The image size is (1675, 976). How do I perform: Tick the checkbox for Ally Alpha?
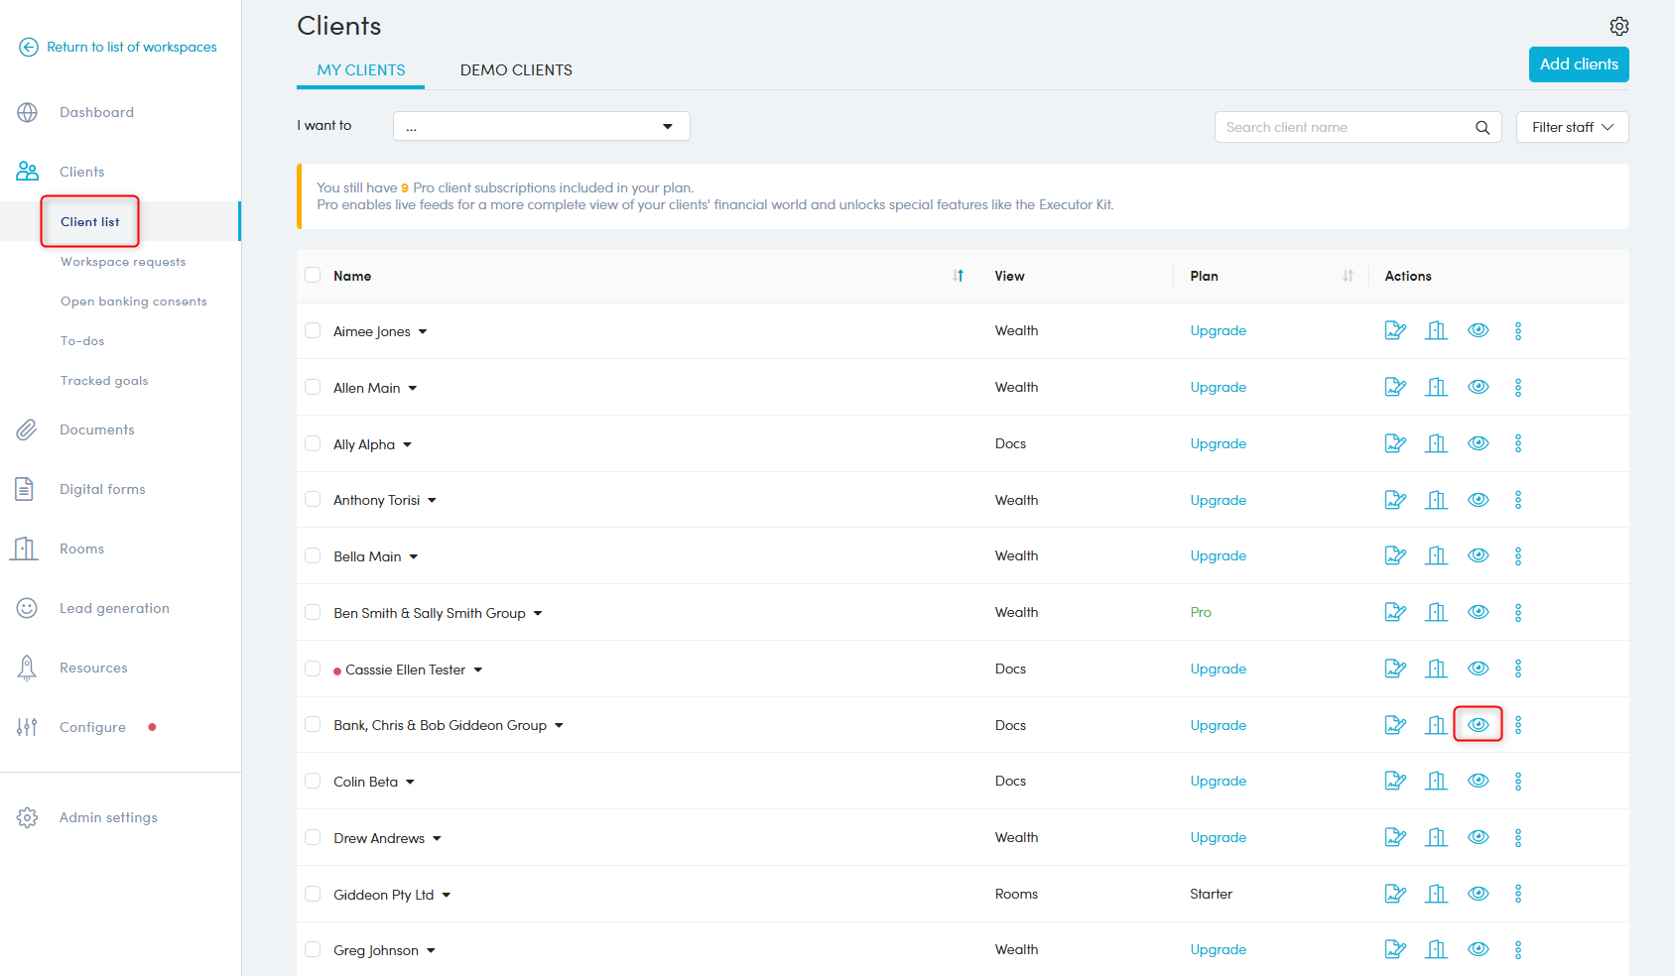click(x=313, y=443)
